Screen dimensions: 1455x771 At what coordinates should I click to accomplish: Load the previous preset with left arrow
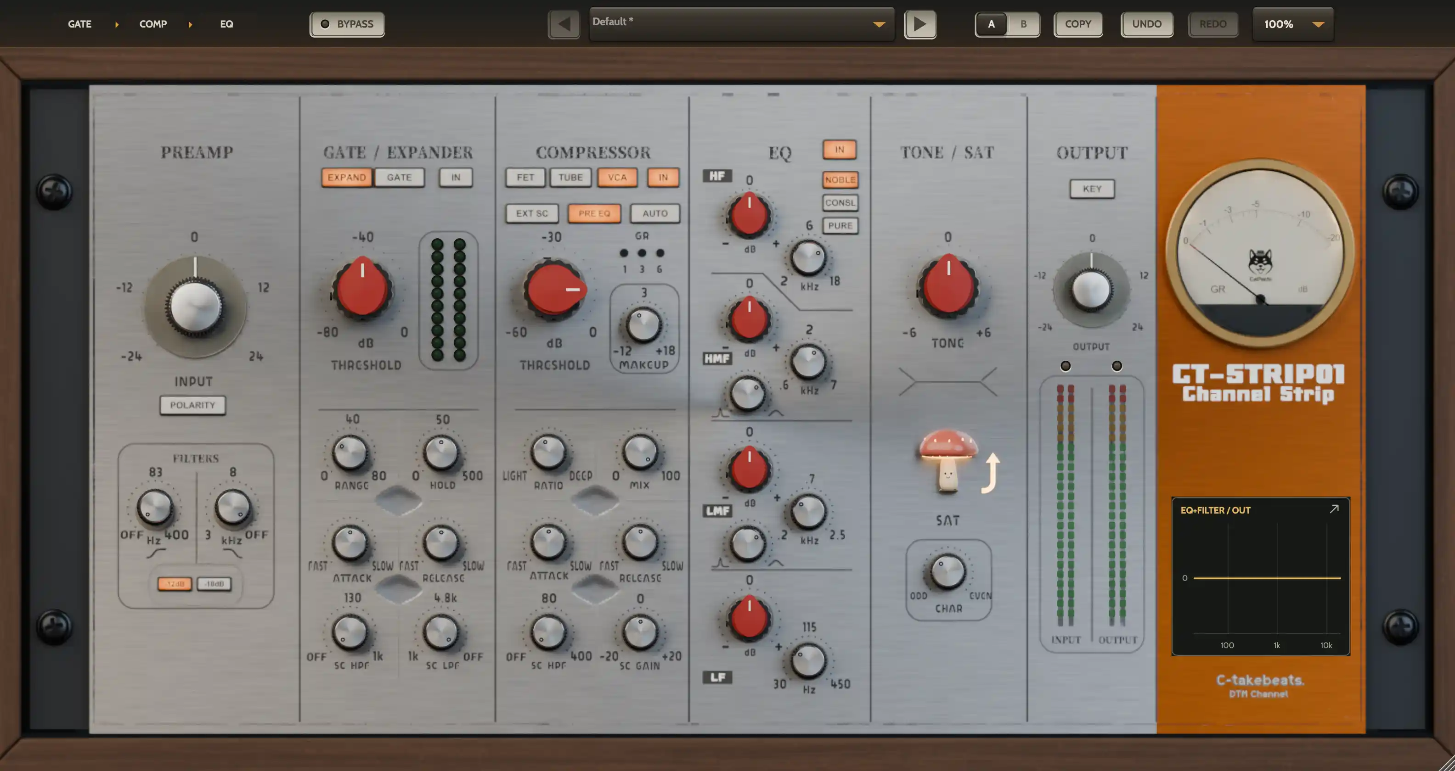pyautogui.click(x=564, y=24)
